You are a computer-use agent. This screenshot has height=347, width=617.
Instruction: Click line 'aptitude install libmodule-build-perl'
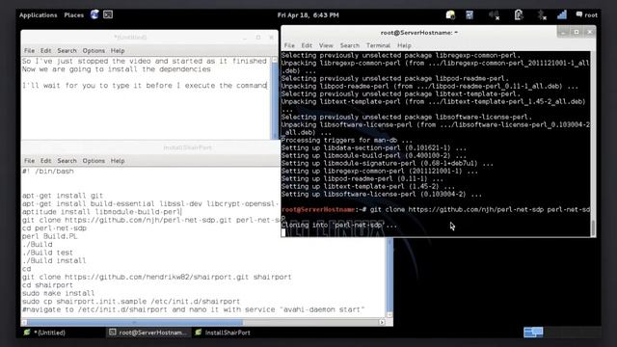click(101, 212)
